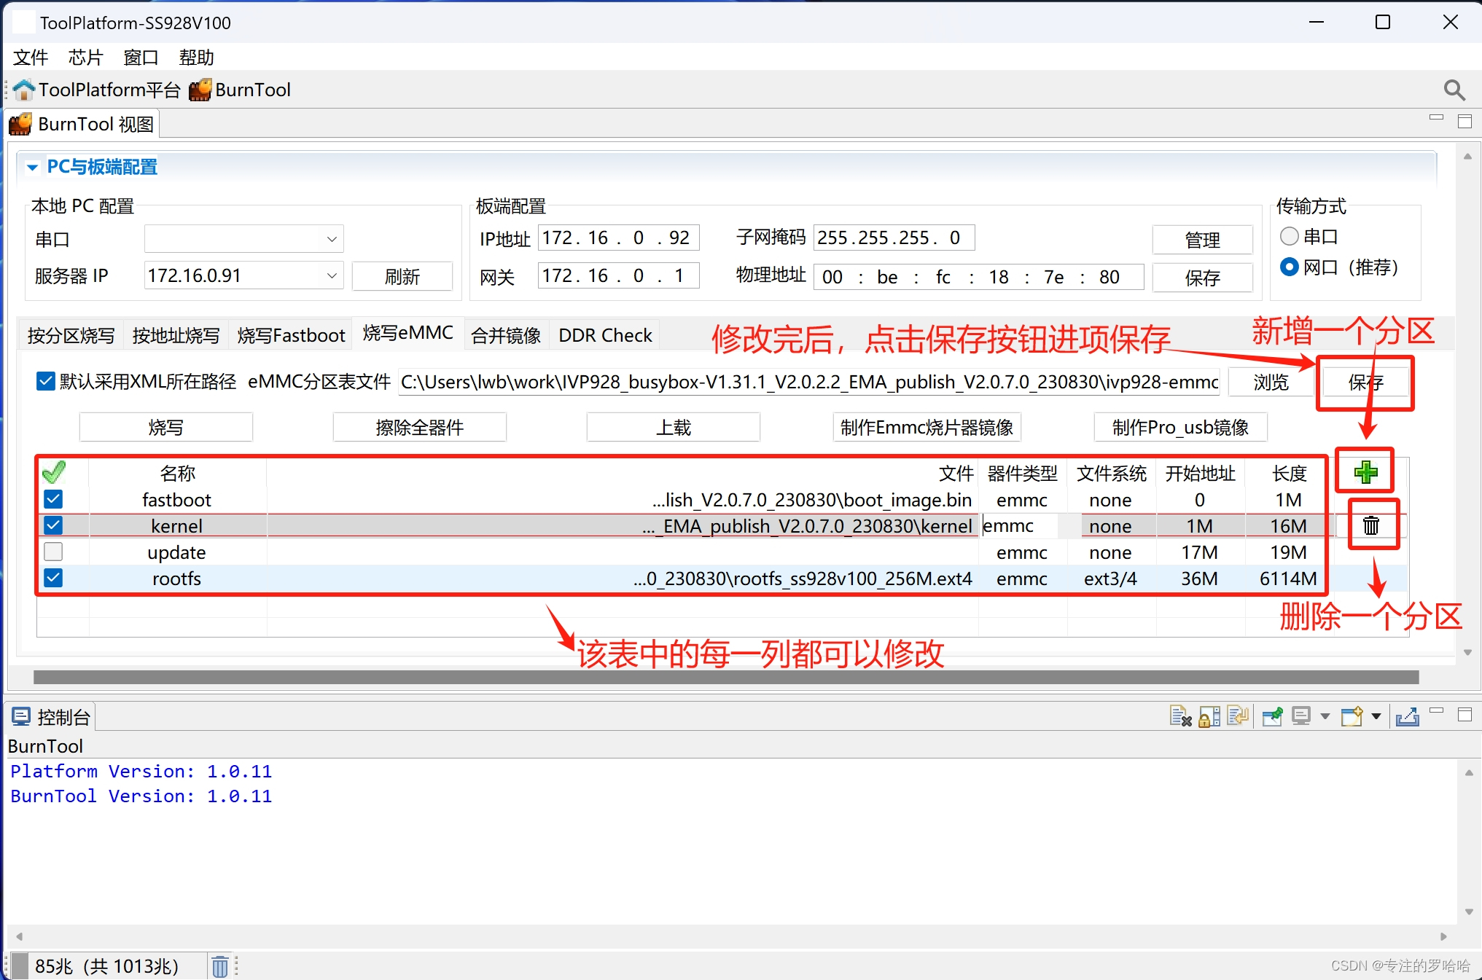
Task: Uncheck the kernel partition checkbox
Action: [53, 525]
